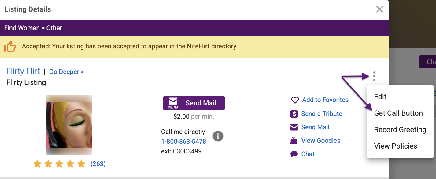Open the three-dot listing options menu
This screenshot has height=179, width=436.
click(374, 76)
